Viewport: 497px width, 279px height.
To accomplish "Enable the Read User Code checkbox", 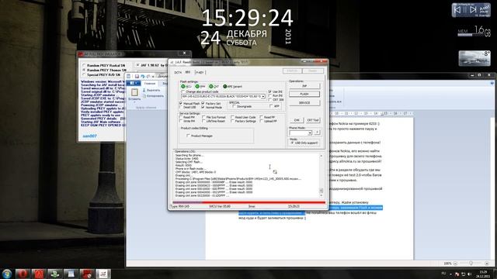I will click(x=232, y=117).
